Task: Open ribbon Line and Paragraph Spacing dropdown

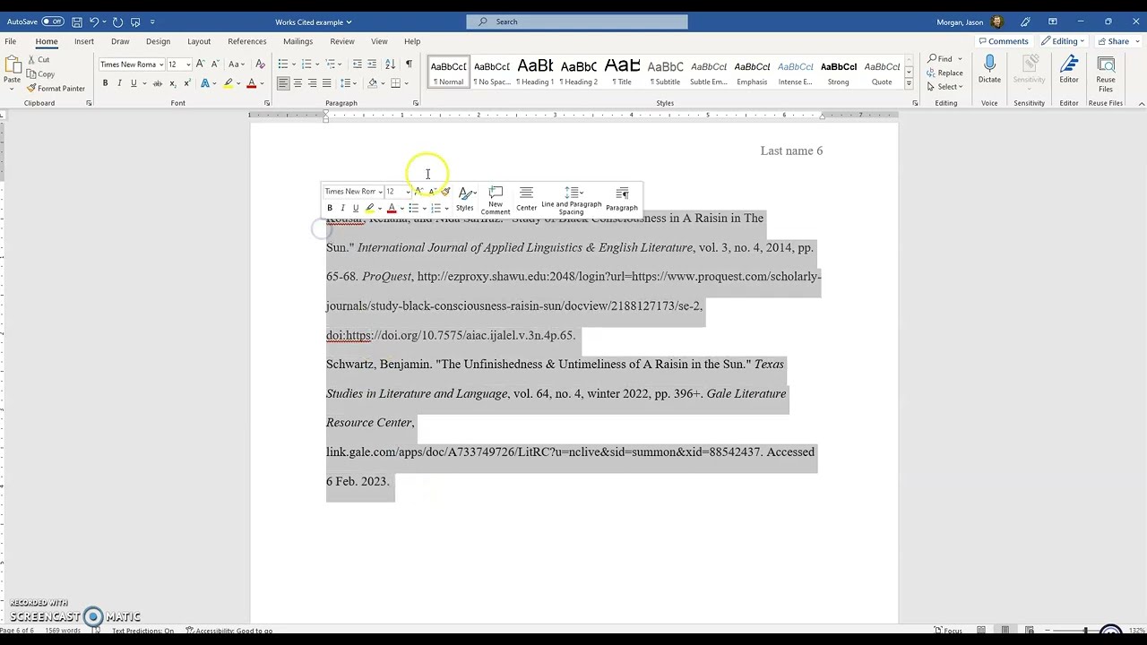Action: (x=348, y=83)
